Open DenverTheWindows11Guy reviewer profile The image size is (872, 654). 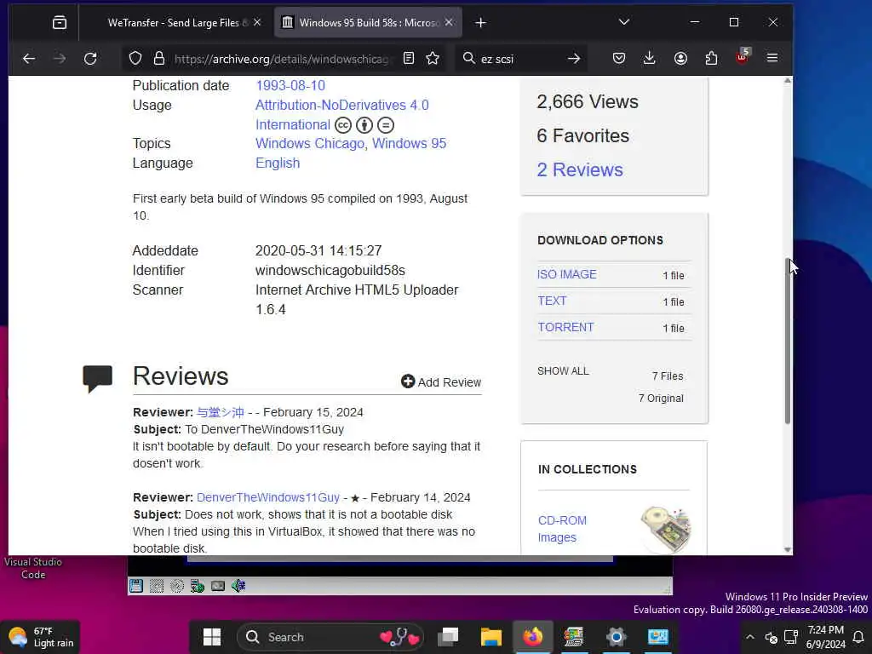point(268,497)
